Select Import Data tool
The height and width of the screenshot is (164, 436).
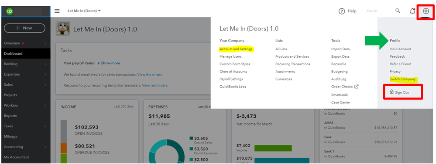pyautogui.click(x=340, y=49)
